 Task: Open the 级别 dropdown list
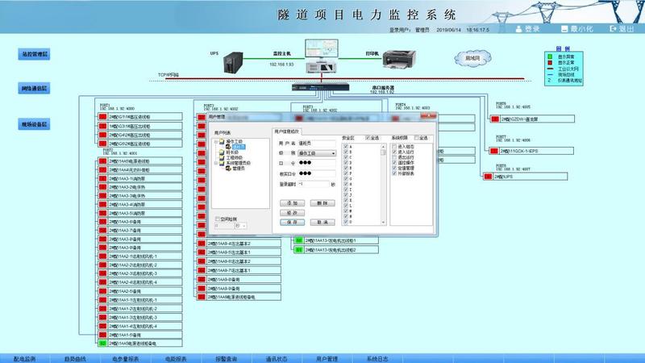(334, 152)
